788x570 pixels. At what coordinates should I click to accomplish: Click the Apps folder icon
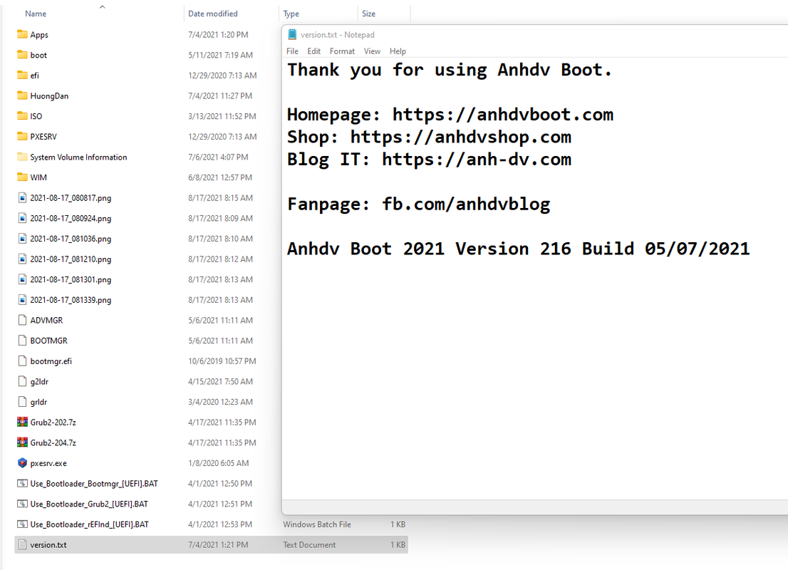[22, 34]
